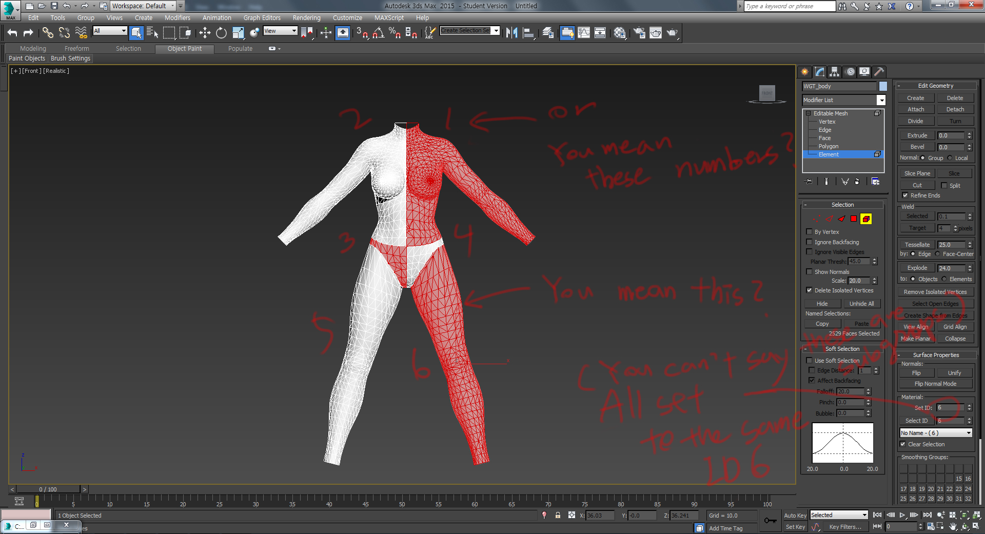The width and height of the screenshot is (985, 534).
Task: Toggle the selection lock icon
Action: [x=558, y=515]
